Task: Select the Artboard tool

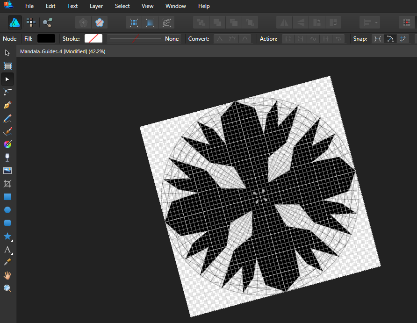Action: 7,66
